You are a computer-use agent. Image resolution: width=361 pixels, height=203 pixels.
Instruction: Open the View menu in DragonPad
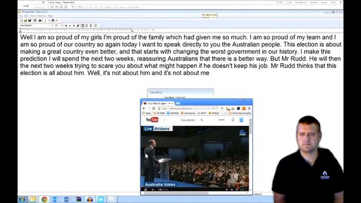click(33, 16)
